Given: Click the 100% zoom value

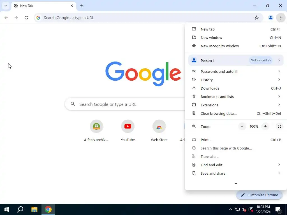Looking at the screenshot, I should tap(254, 127).
